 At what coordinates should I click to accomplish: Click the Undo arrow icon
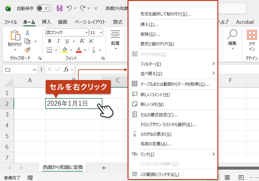(69, 8)
